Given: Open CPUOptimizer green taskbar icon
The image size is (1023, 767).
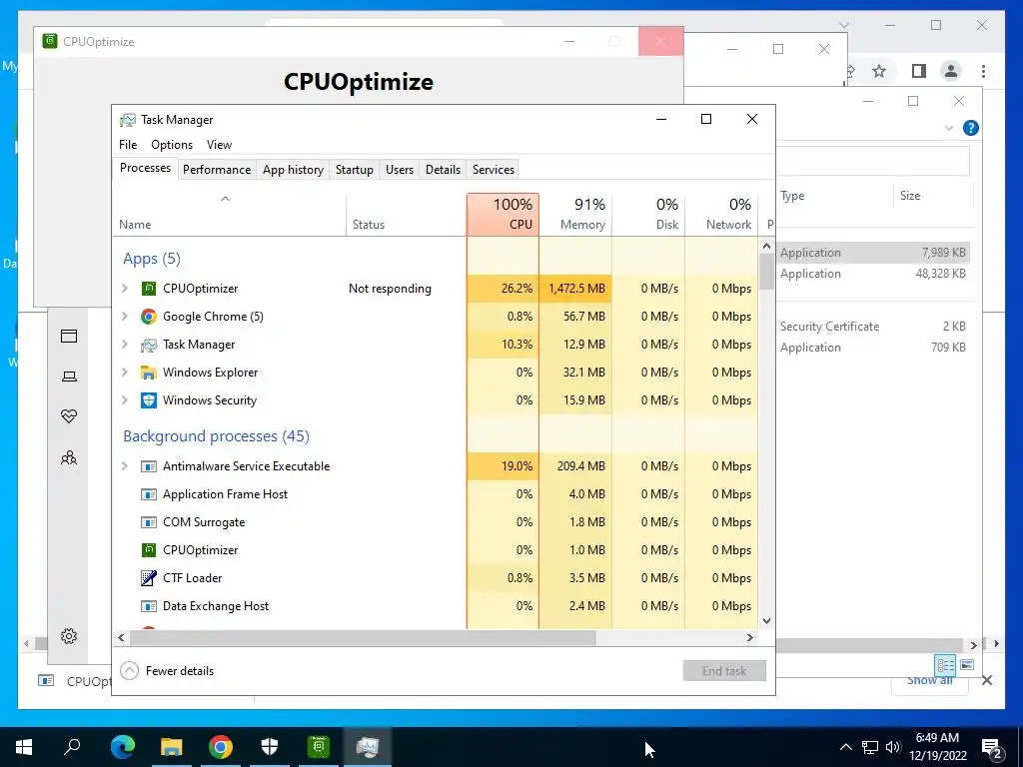Looking at the screenshot, I should point(319,746).
